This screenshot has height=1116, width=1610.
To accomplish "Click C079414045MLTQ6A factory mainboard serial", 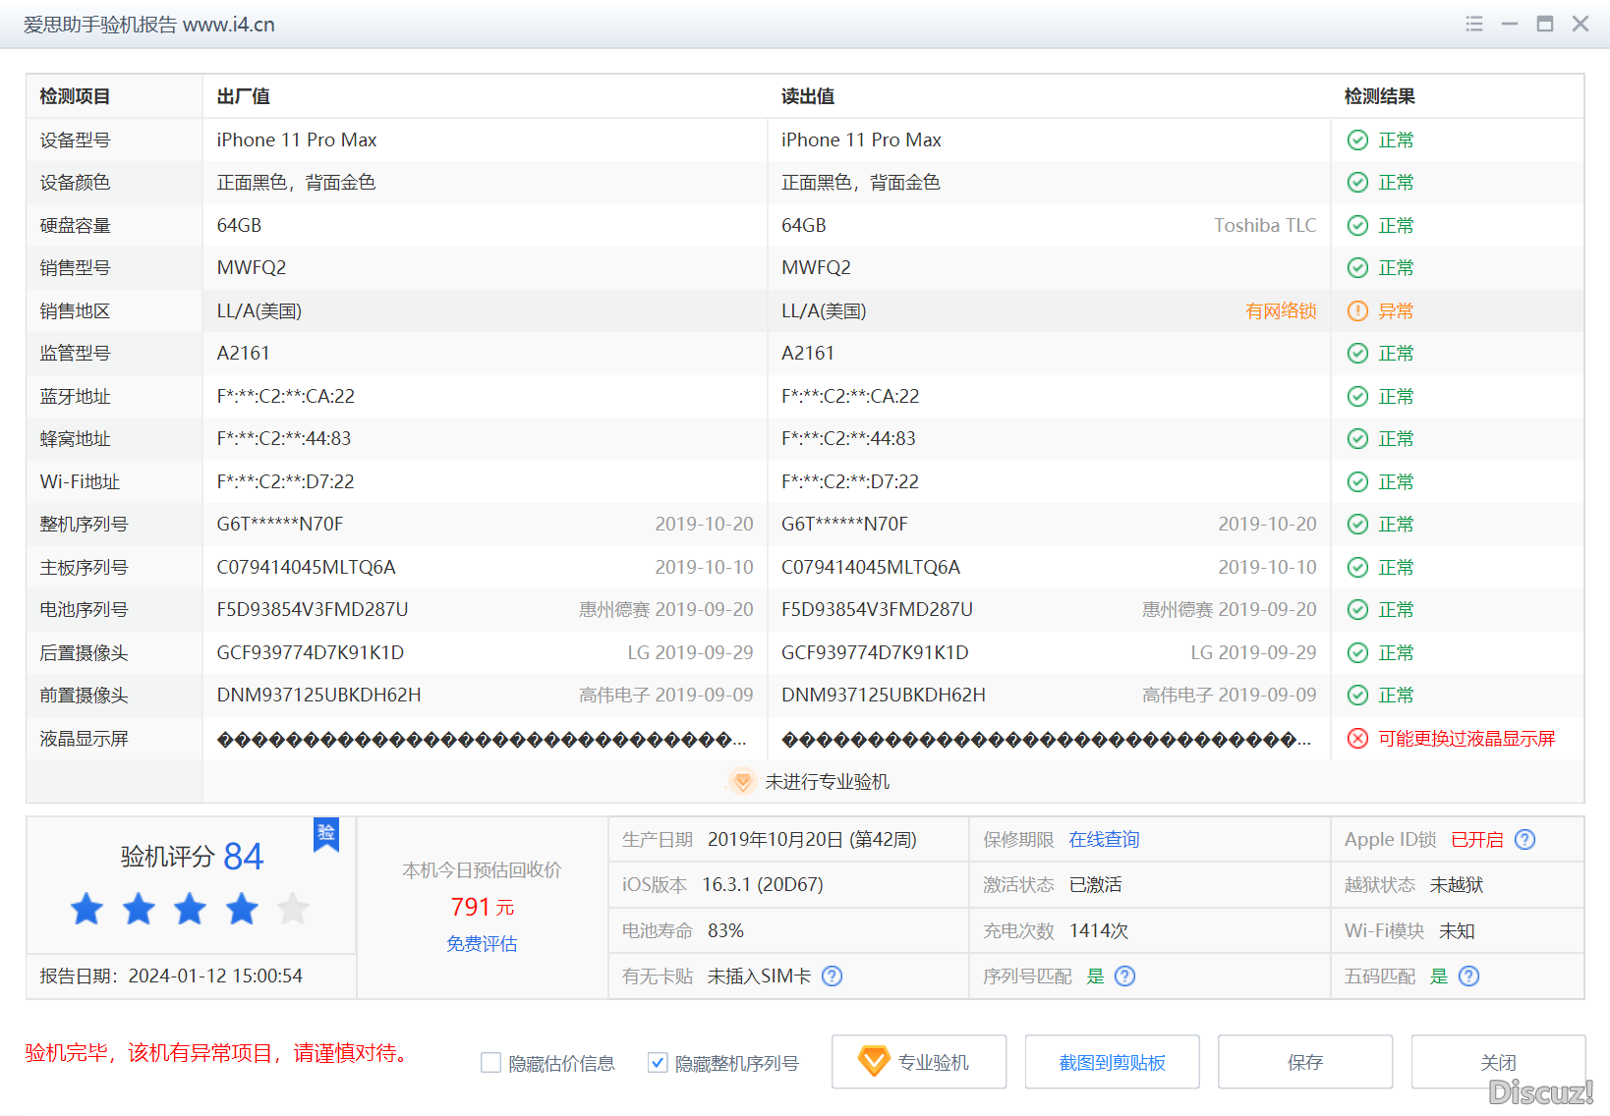I will (x=307, y=568).
